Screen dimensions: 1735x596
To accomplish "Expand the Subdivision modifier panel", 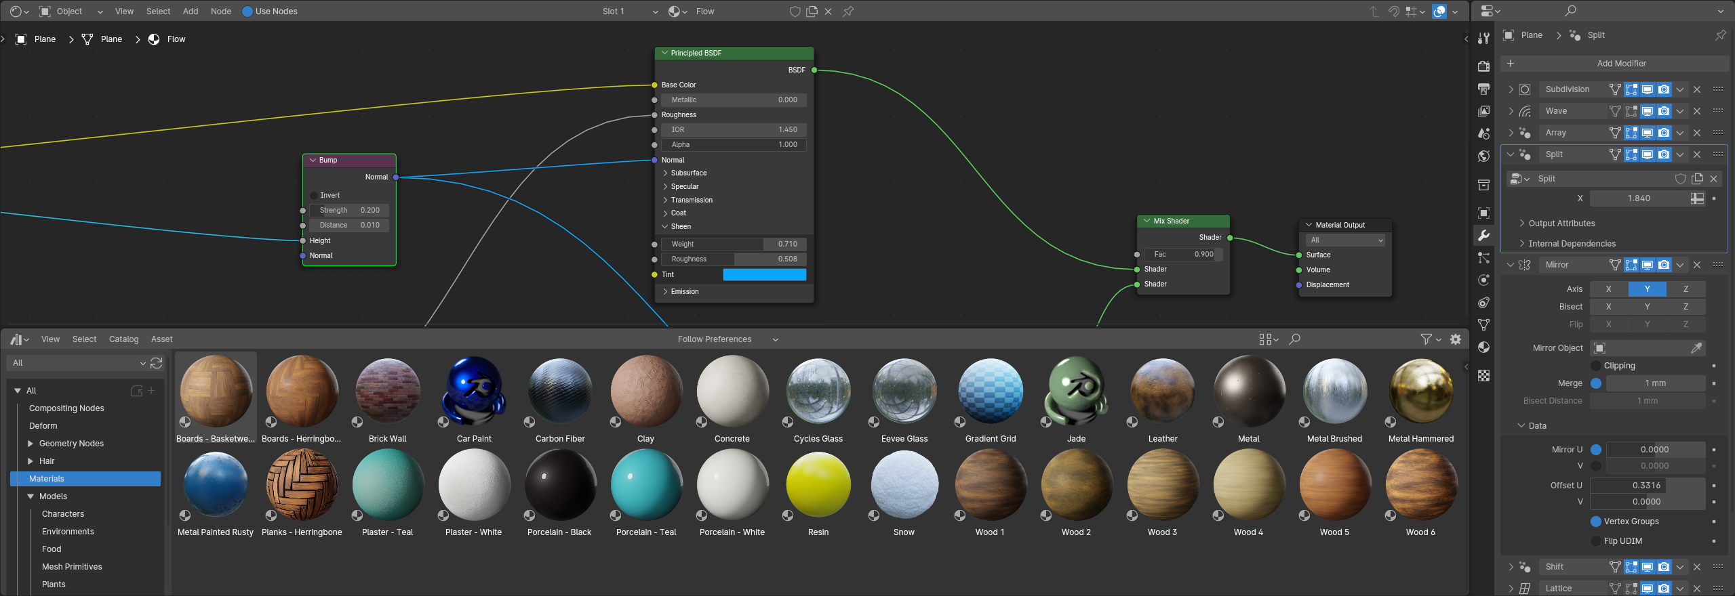I will pyautogui.click(x=1511, y=89).
